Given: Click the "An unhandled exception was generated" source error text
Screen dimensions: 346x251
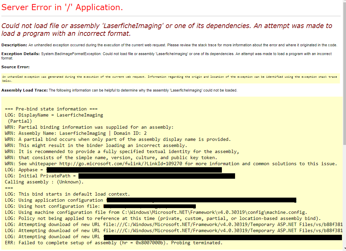Looking at the screenshot, I should 169,79.
